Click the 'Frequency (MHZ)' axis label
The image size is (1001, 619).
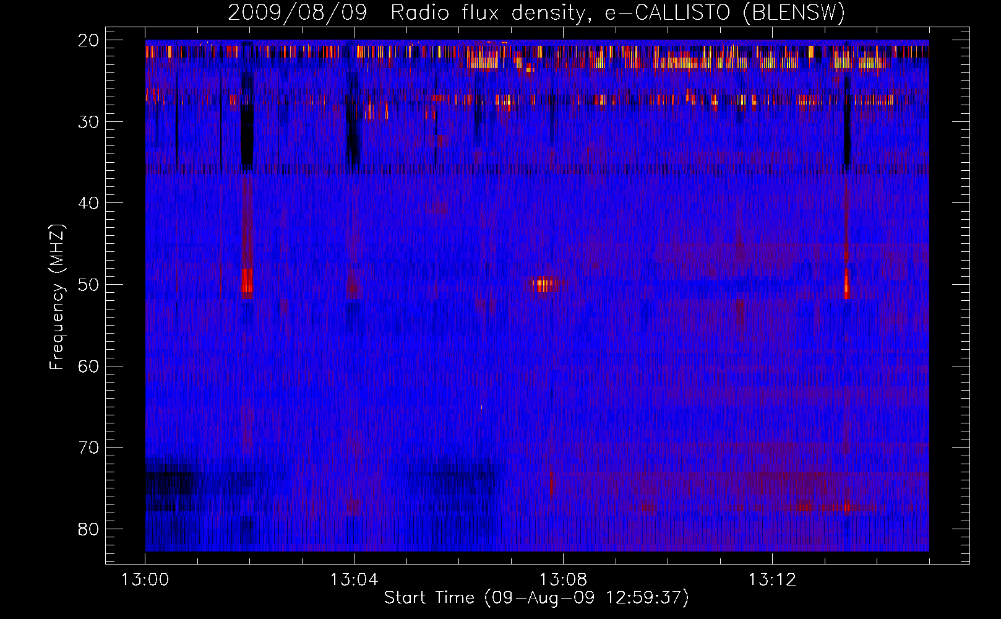(57, 297)
